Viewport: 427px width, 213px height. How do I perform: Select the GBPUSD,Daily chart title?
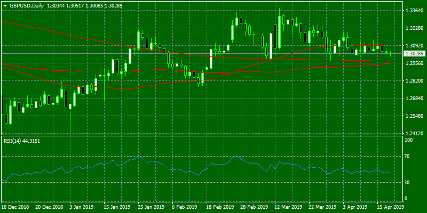pyautogui.click(x=26, y=5)
